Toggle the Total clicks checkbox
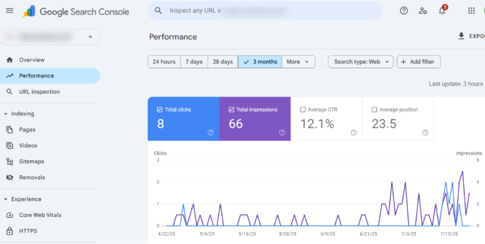Viewport: 485px width, 244px height. 160,109
